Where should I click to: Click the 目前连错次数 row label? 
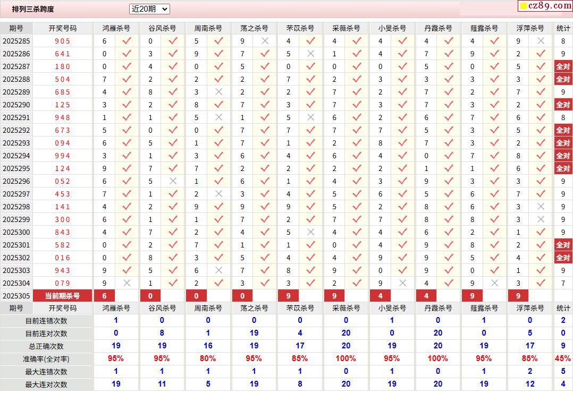(x=46, y=321)
